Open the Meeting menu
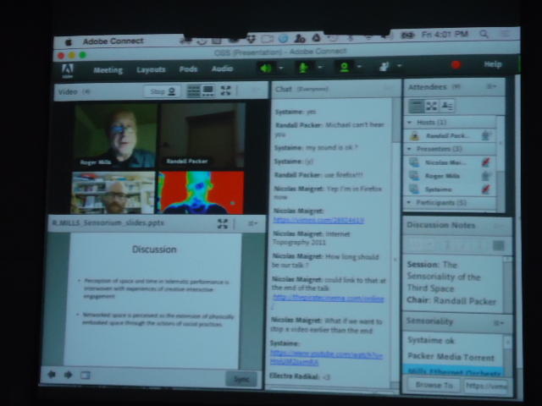 pos(108,70)
